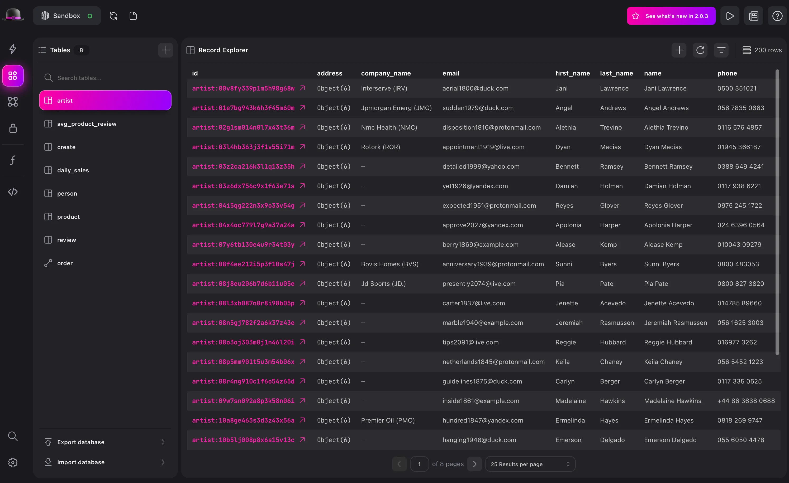Expand Export database option
The image size is (789, 483).
click(x=105, y=442)
